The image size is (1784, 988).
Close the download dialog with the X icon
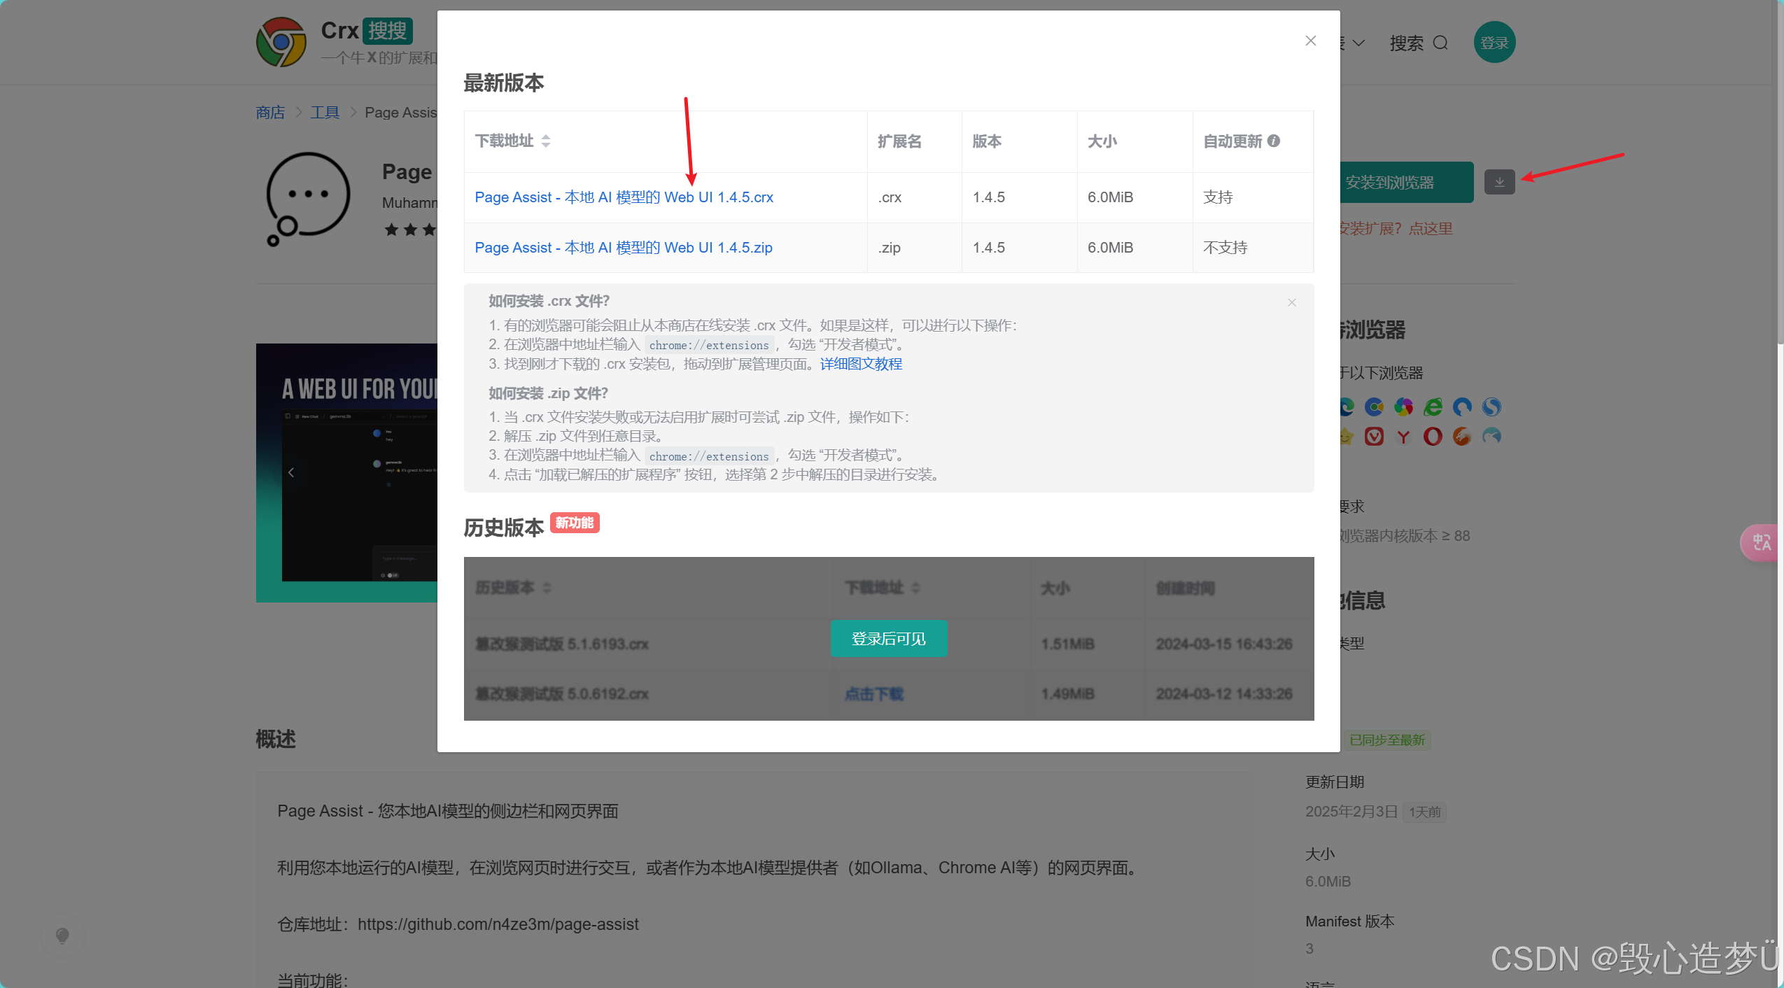[x=1310, y=41]
